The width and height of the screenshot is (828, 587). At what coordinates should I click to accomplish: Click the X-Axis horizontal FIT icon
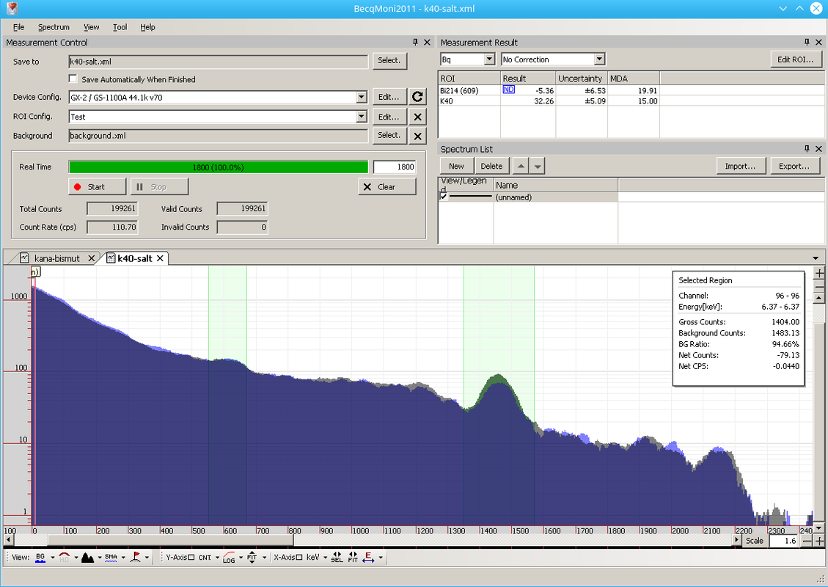[353, 558]
